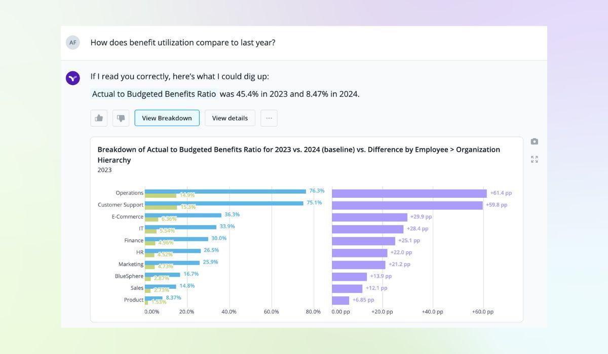The width and height of the screenshot is (608, 354).
Task: Select the Operations blue 76.3% bar
Action: point(225,191)
